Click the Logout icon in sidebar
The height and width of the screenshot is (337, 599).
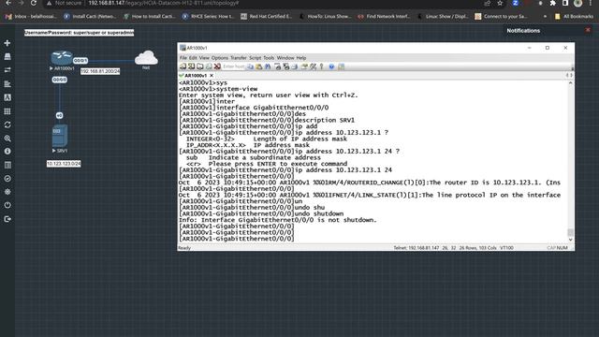tap(7, 219)
